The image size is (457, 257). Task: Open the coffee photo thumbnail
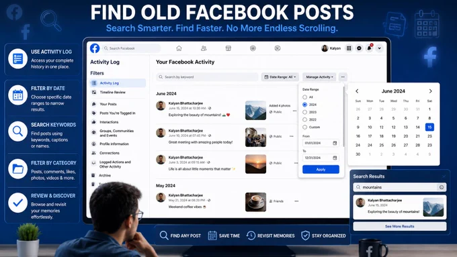click(x=255, y=202)
